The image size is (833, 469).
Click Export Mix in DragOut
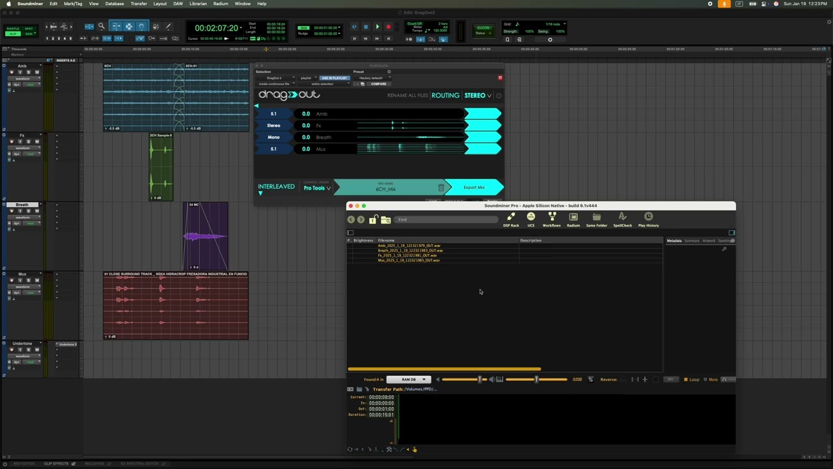(474, 188)
